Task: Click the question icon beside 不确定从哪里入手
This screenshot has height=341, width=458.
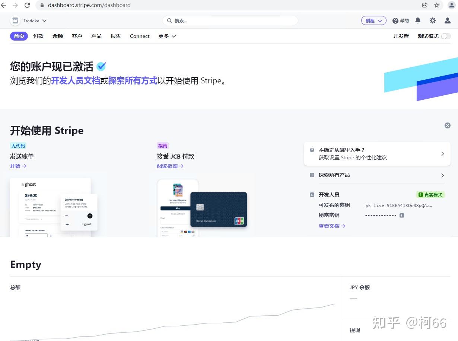Action: point(312,150)
